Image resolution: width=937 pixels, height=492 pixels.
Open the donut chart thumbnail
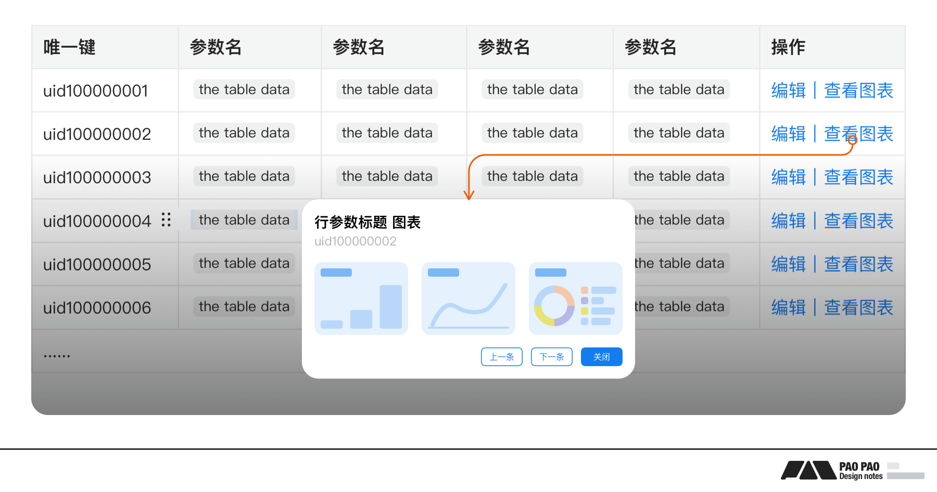(575, 299)
